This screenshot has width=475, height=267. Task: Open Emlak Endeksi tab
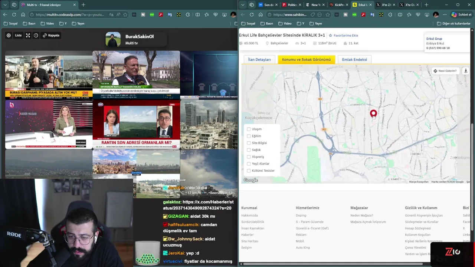pyautogui.click(x=354, y=59)
